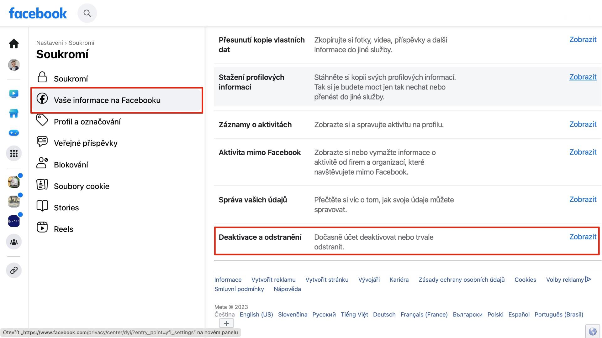Image resolution: width=602 pixels, height=338 pixels.
Task: Open the Gaming controller icon
Action: tap(14, 133)
